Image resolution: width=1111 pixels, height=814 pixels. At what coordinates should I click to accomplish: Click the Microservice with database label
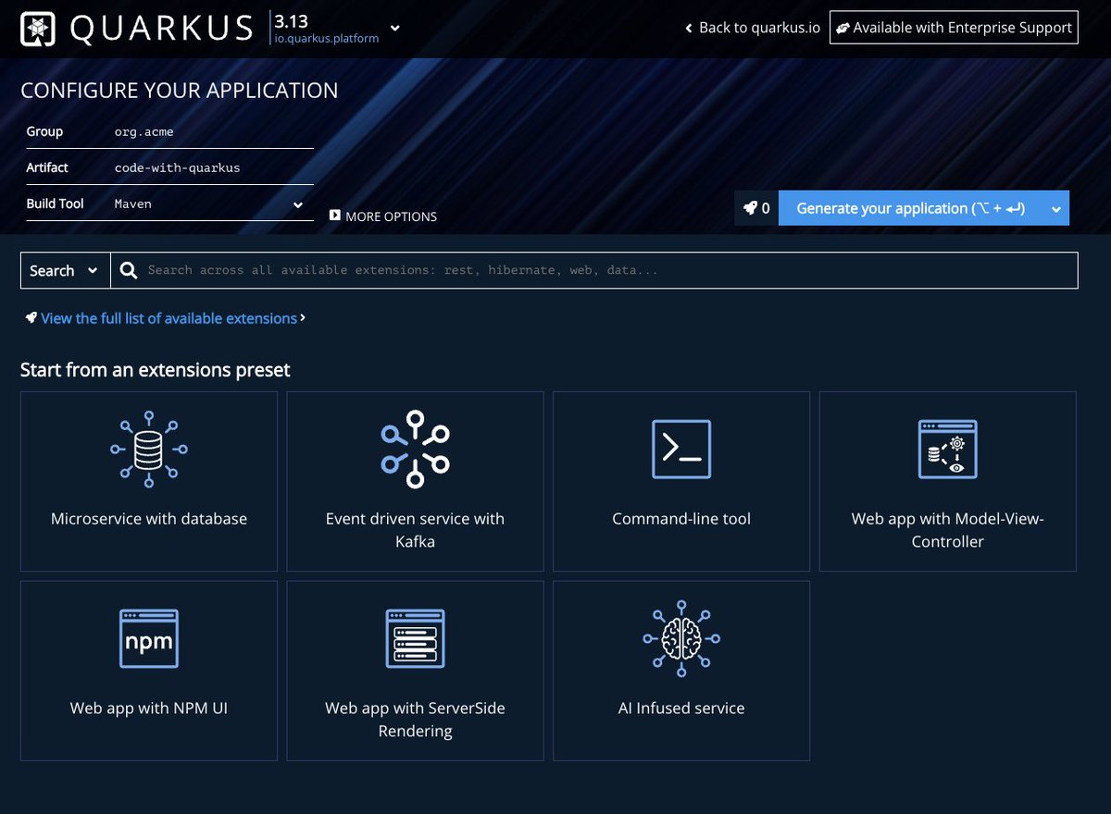[149, 519]
